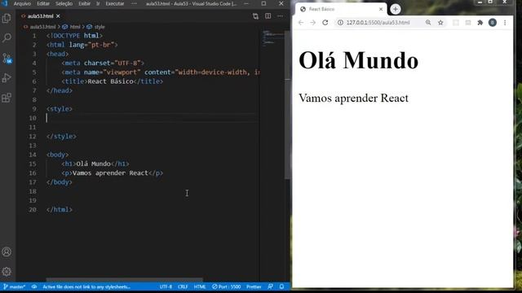This screenshot has width=522, height=293.
Task: Reload the page in Chrome
Action: tap(325, 23)
